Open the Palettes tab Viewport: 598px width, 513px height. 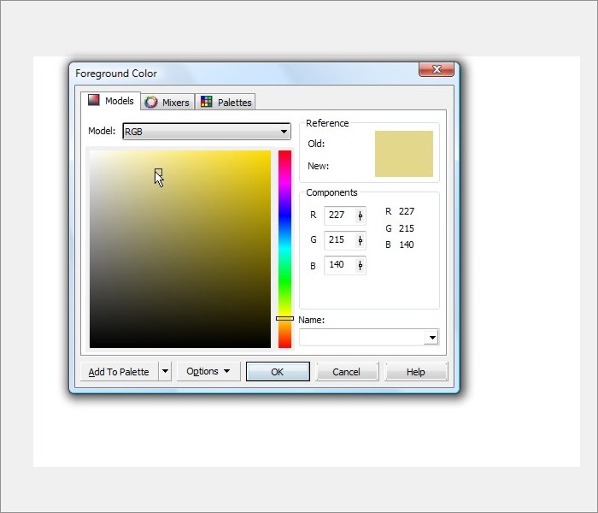click(x=226, y=103)
